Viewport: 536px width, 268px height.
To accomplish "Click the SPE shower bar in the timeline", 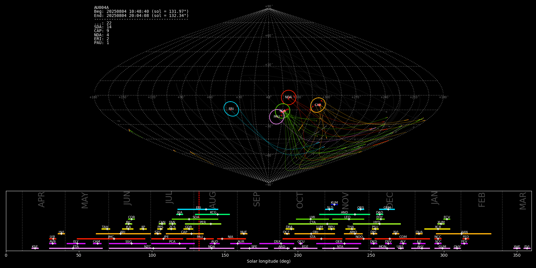I will (x=254, y=248).
